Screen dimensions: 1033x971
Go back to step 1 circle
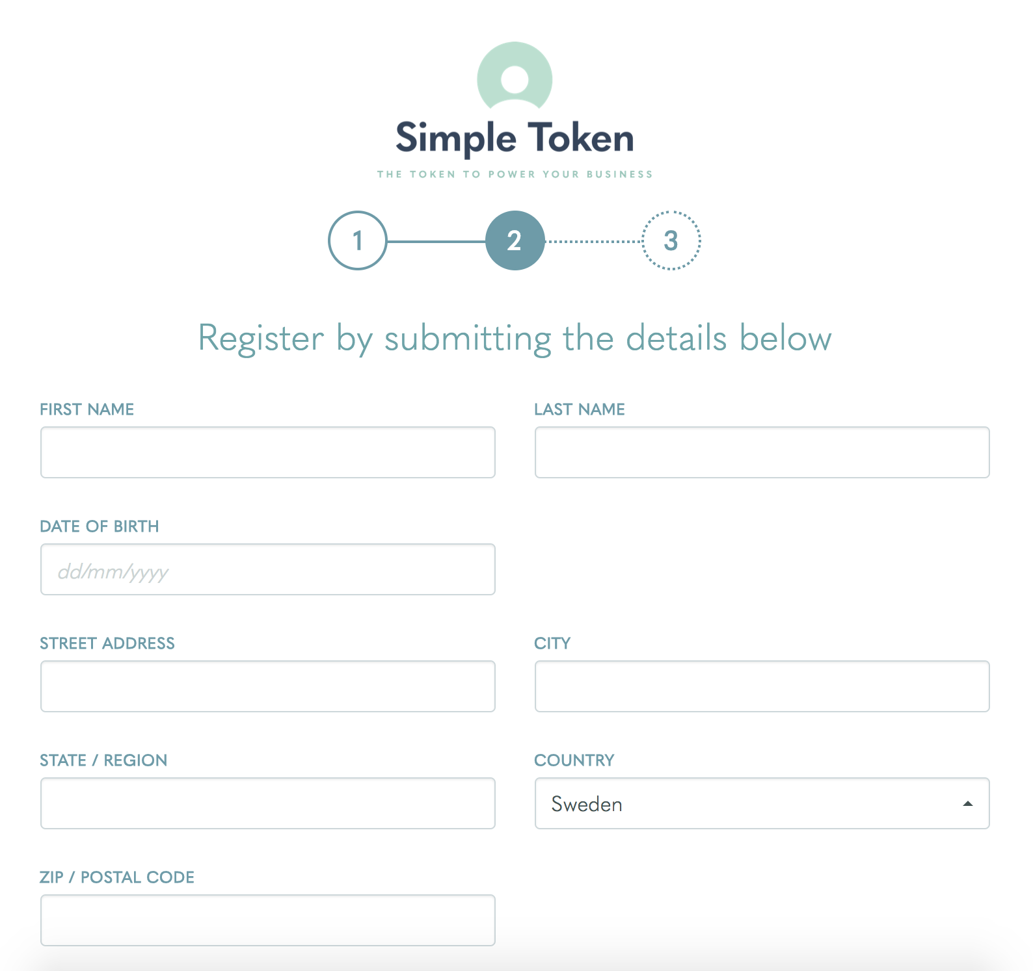click(357, 240)
